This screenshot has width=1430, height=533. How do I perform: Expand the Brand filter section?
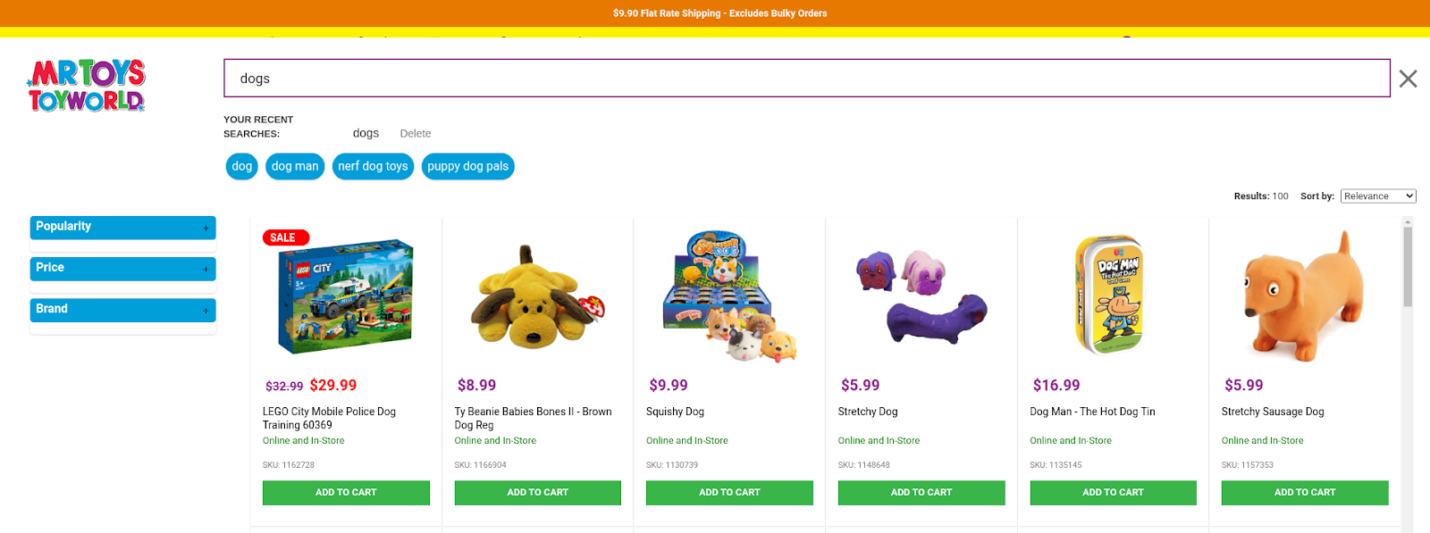pyautogui.click(x=122, y=309)
